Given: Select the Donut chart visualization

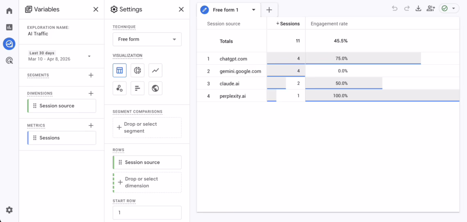Looking at the screenshot, I should (x=137, y=70).
